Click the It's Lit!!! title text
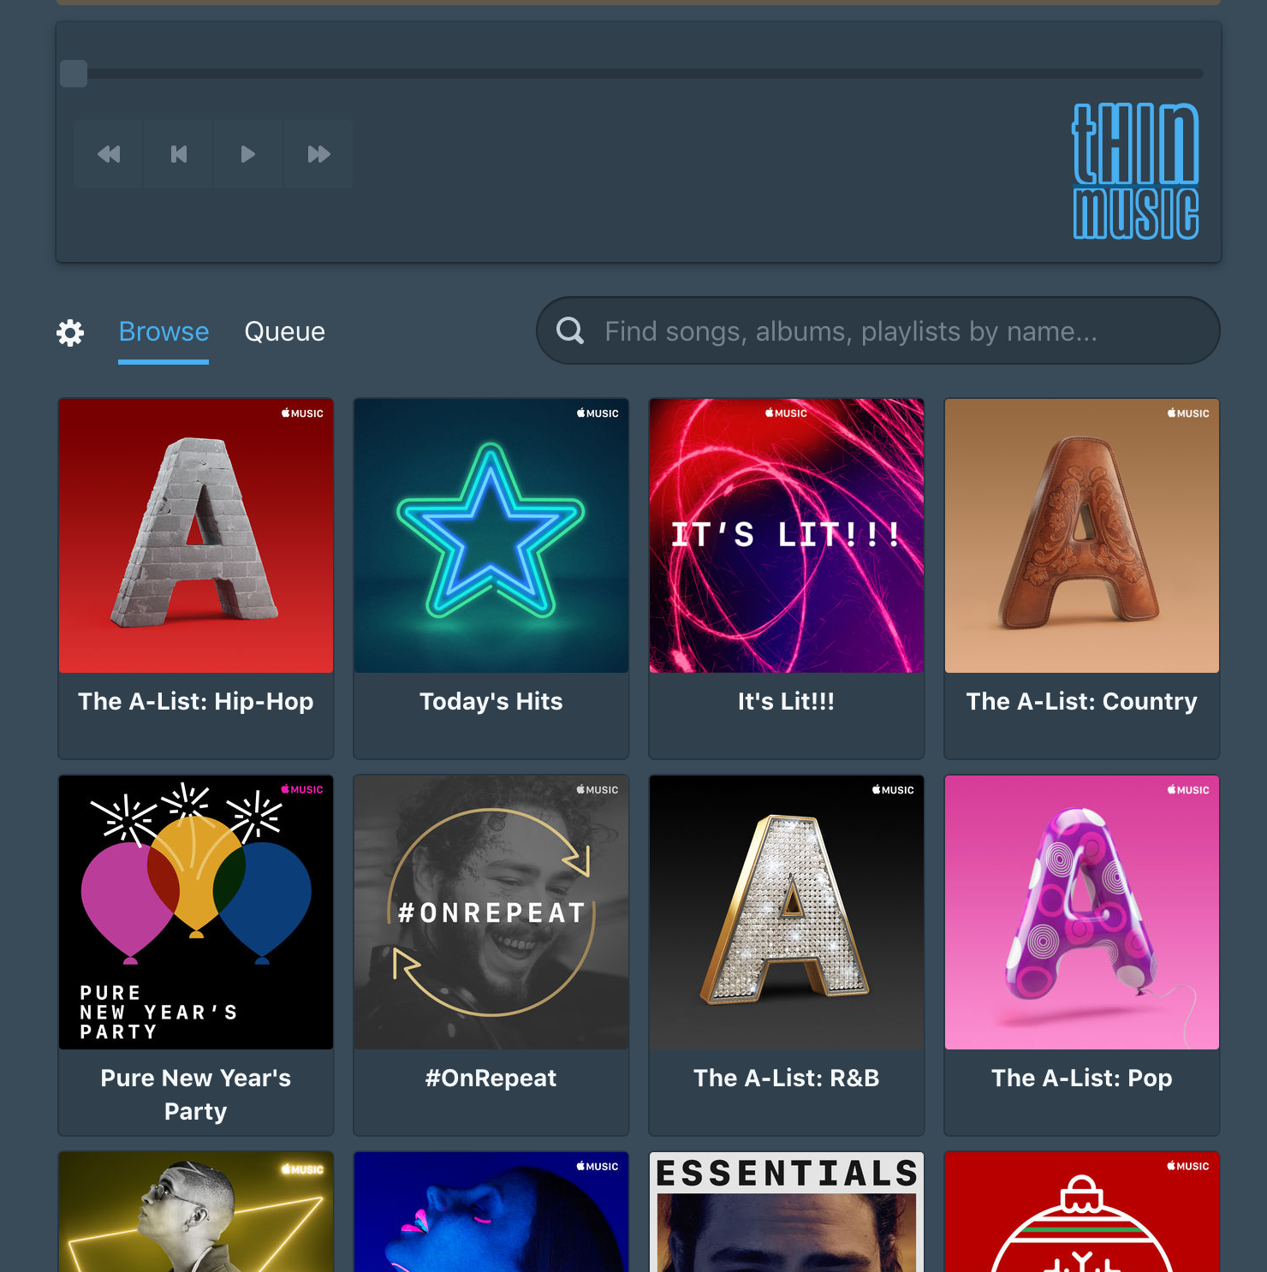Viewport: 1267px width, 1272px height. (787, 701)
